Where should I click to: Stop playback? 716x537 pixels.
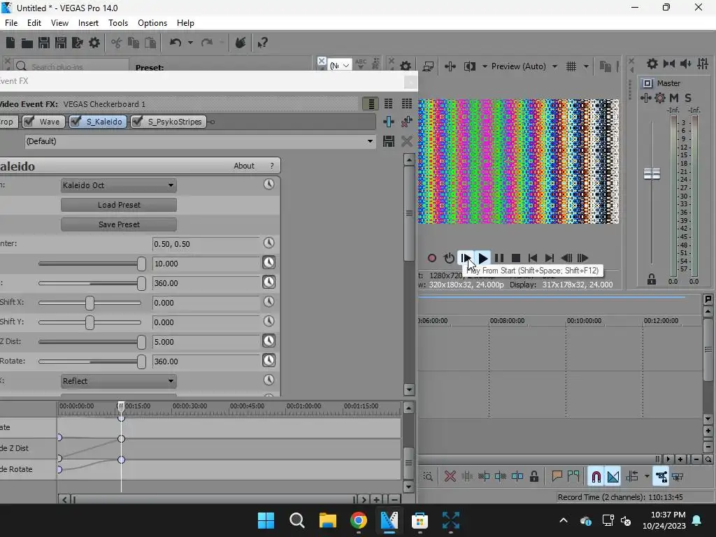(516, 258)
